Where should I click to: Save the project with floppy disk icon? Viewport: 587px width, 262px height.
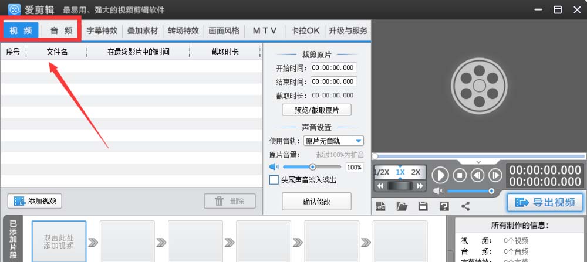click(x=423, y=206)
